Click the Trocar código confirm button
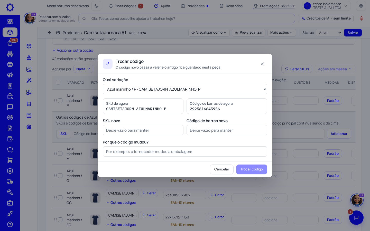Screen dimensions: 370x231 252,169
